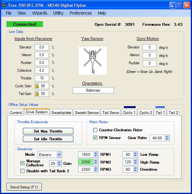Screen dimensions: 192x194
Task: Open the Preferences menu
Action: point(81,13)
